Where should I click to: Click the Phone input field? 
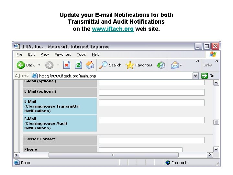pyautogui.click(x=141, y=150)
